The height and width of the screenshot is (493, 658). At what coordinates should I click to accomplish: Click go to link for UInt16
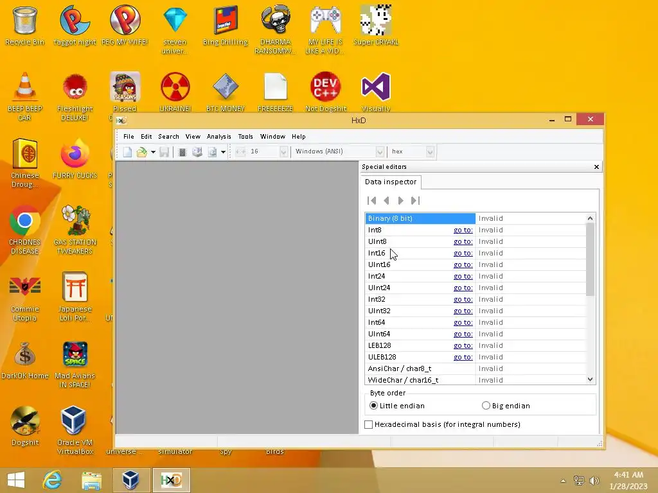click(x=463, y=265)
